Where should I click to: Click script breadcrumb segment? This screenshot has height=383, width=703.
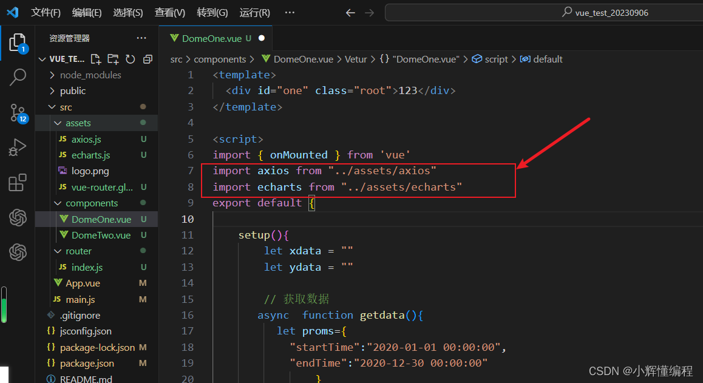click(490, 59)
